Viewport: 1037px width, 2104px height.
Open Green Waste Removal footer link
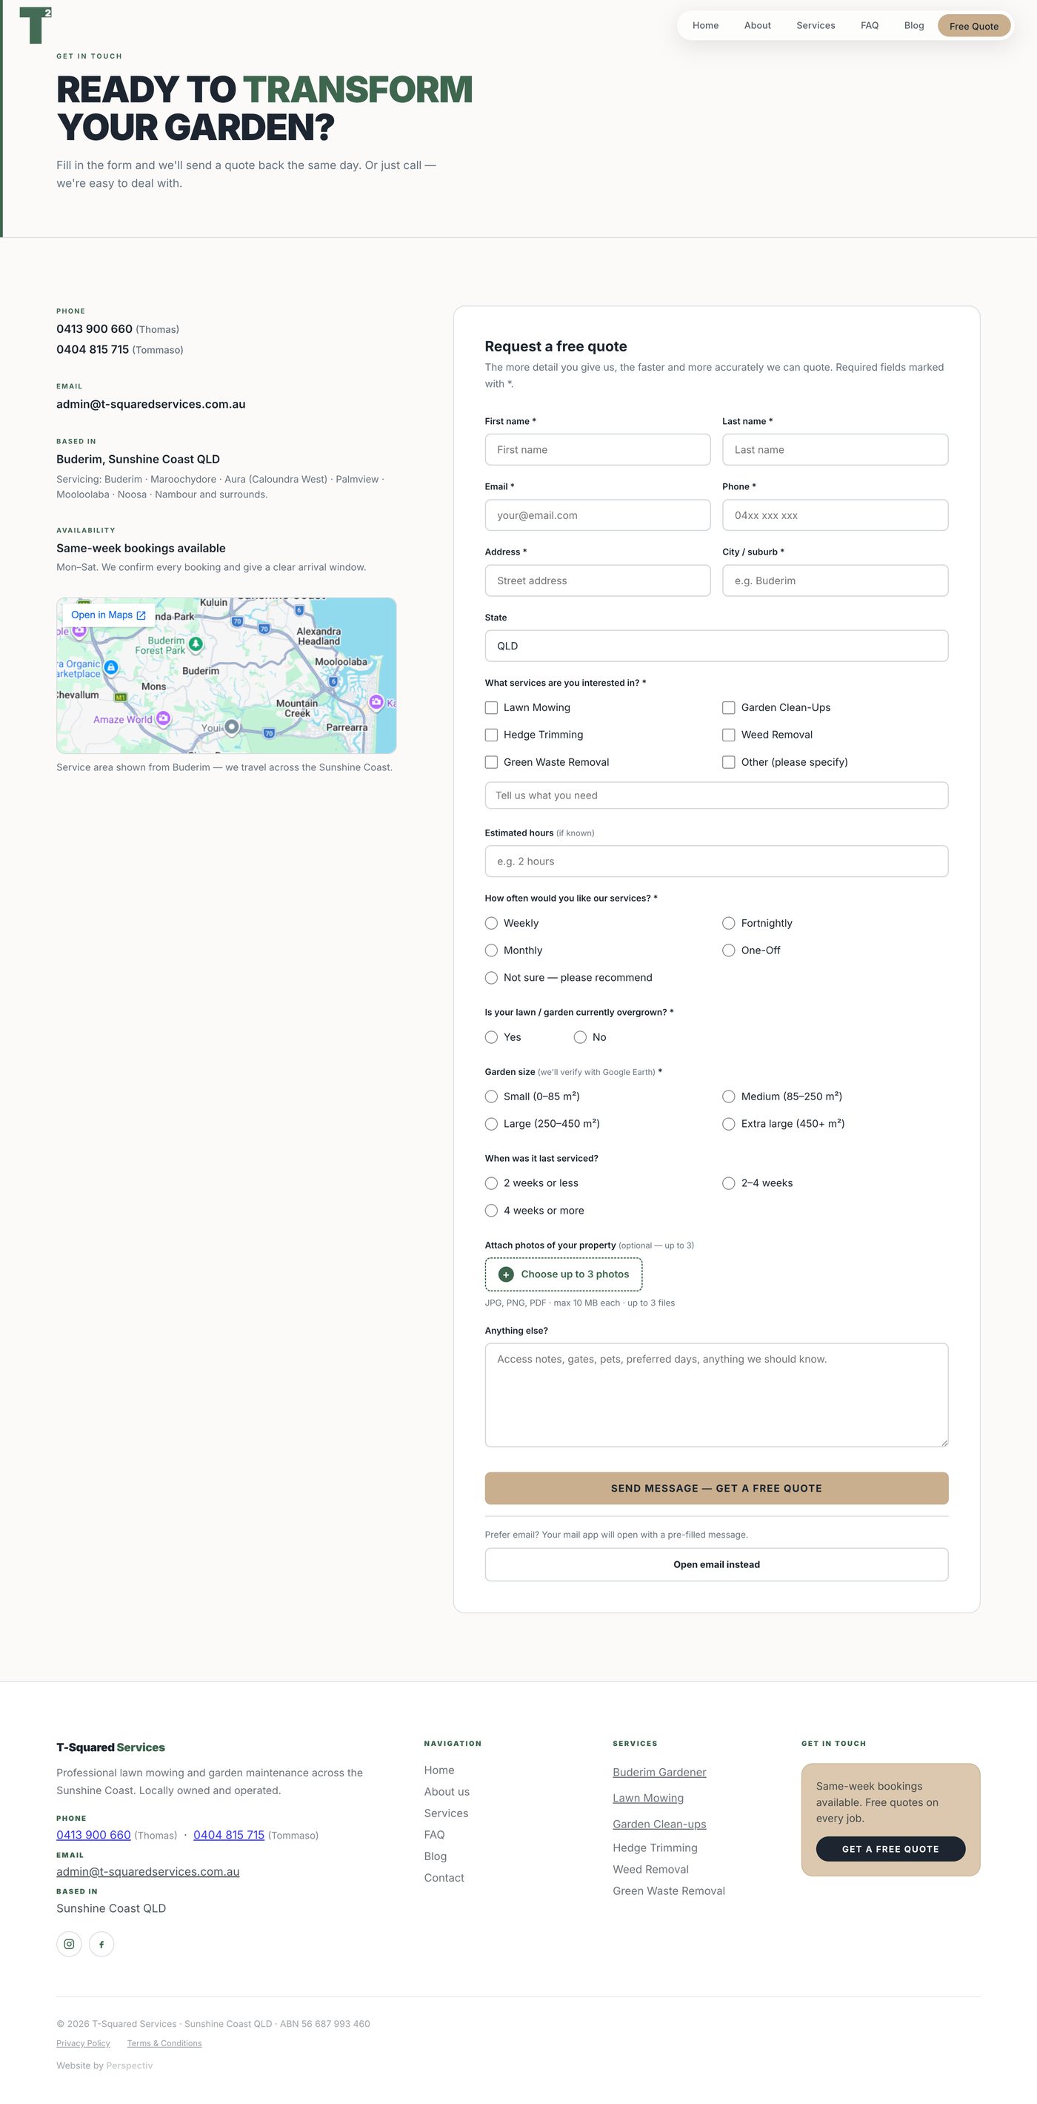pyautogui.click(x=669, y=1890)
